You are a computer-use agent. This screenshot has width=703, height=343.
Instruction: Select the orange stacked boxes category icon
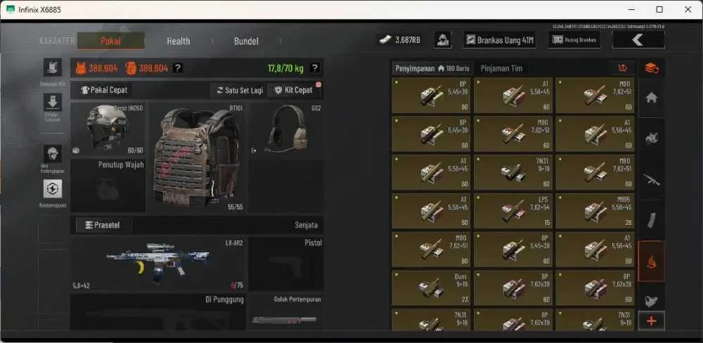pos(652,68)
